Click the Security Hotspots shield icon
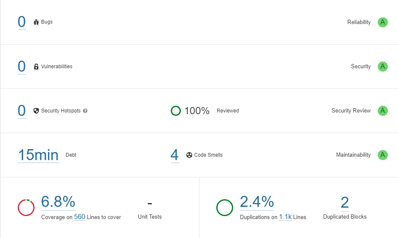 (x=36, y=111)
